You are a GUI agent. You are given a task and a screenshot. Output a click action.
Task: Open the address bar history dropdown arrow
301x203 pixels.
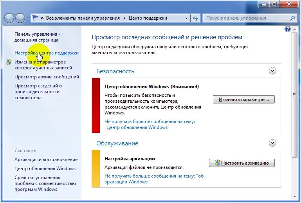pos(186,18)
